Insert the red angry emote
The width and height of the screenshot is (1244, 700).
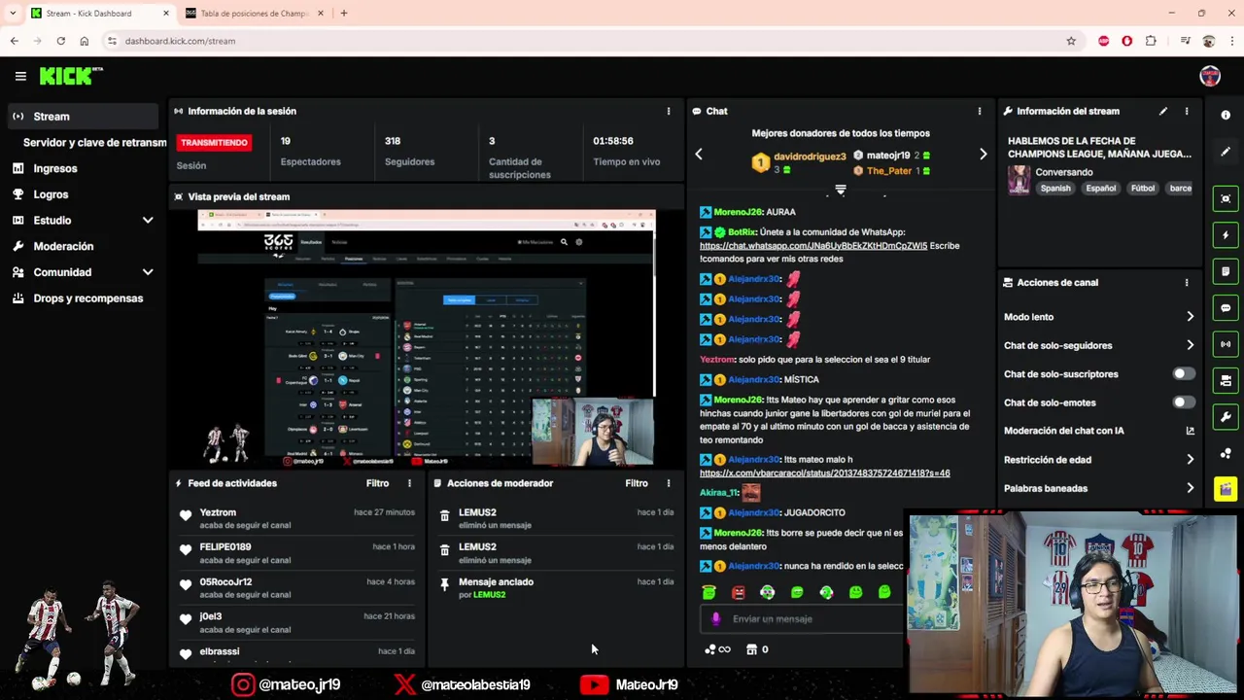click(x=739, y=592)
